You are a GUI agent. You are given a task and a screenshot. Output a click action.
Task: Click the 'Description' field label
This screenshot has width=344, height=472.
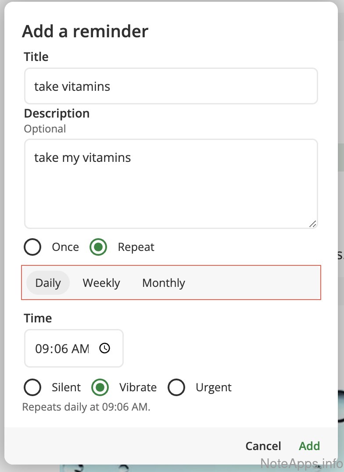pyautogui.click(x=57, y=113)
